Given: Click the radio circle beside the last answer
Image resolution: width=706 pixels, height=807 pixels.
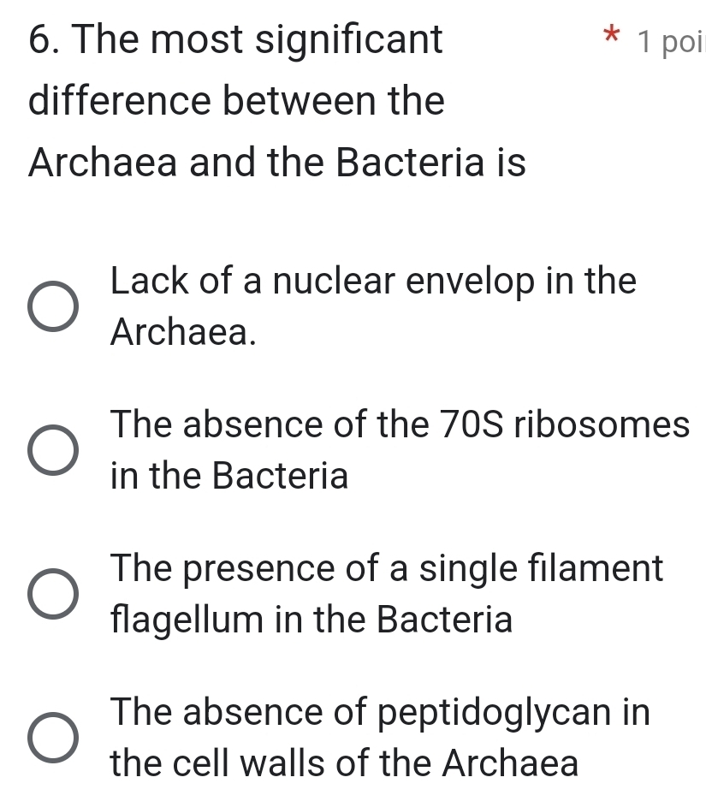Looking at the screenshot, I should point(54,737).
